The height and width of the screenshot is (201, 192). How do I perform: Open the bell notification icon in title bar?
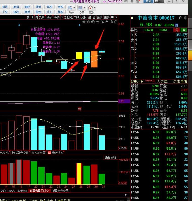132,1
